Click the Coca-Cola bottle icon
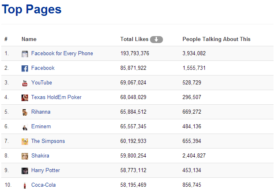The width and height of the screenshot is (278, 192). 25,185
